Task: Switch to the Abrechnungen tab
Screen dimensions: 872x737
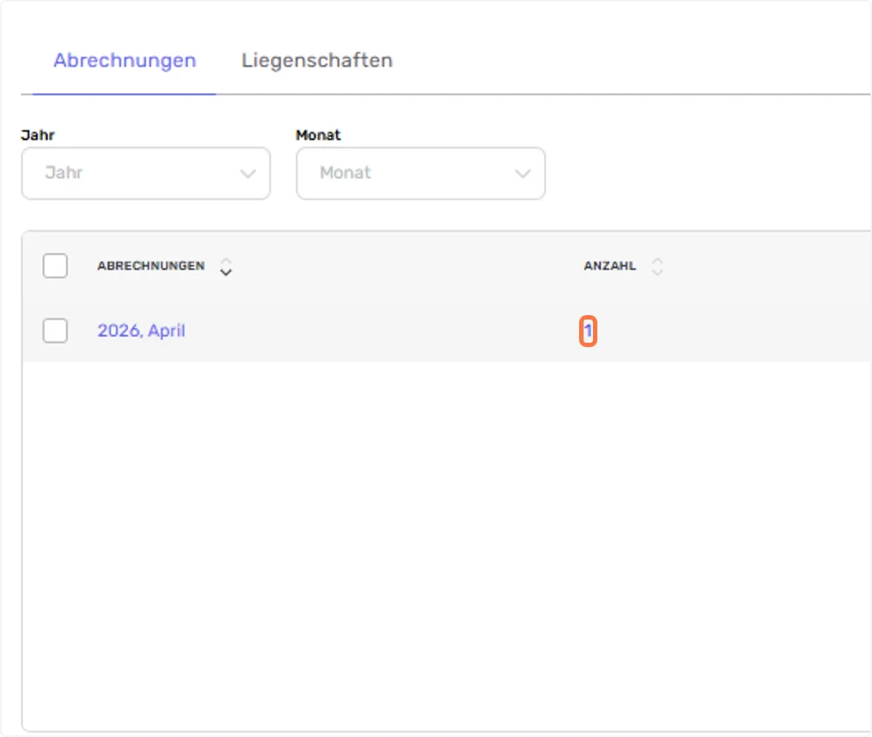Action: [x=125, y=60]
